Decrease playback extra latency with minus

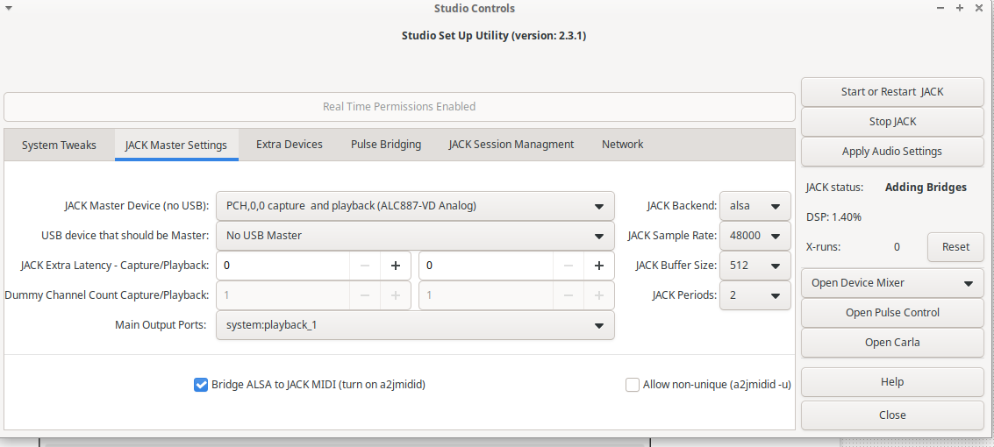(x=569, y=266)
